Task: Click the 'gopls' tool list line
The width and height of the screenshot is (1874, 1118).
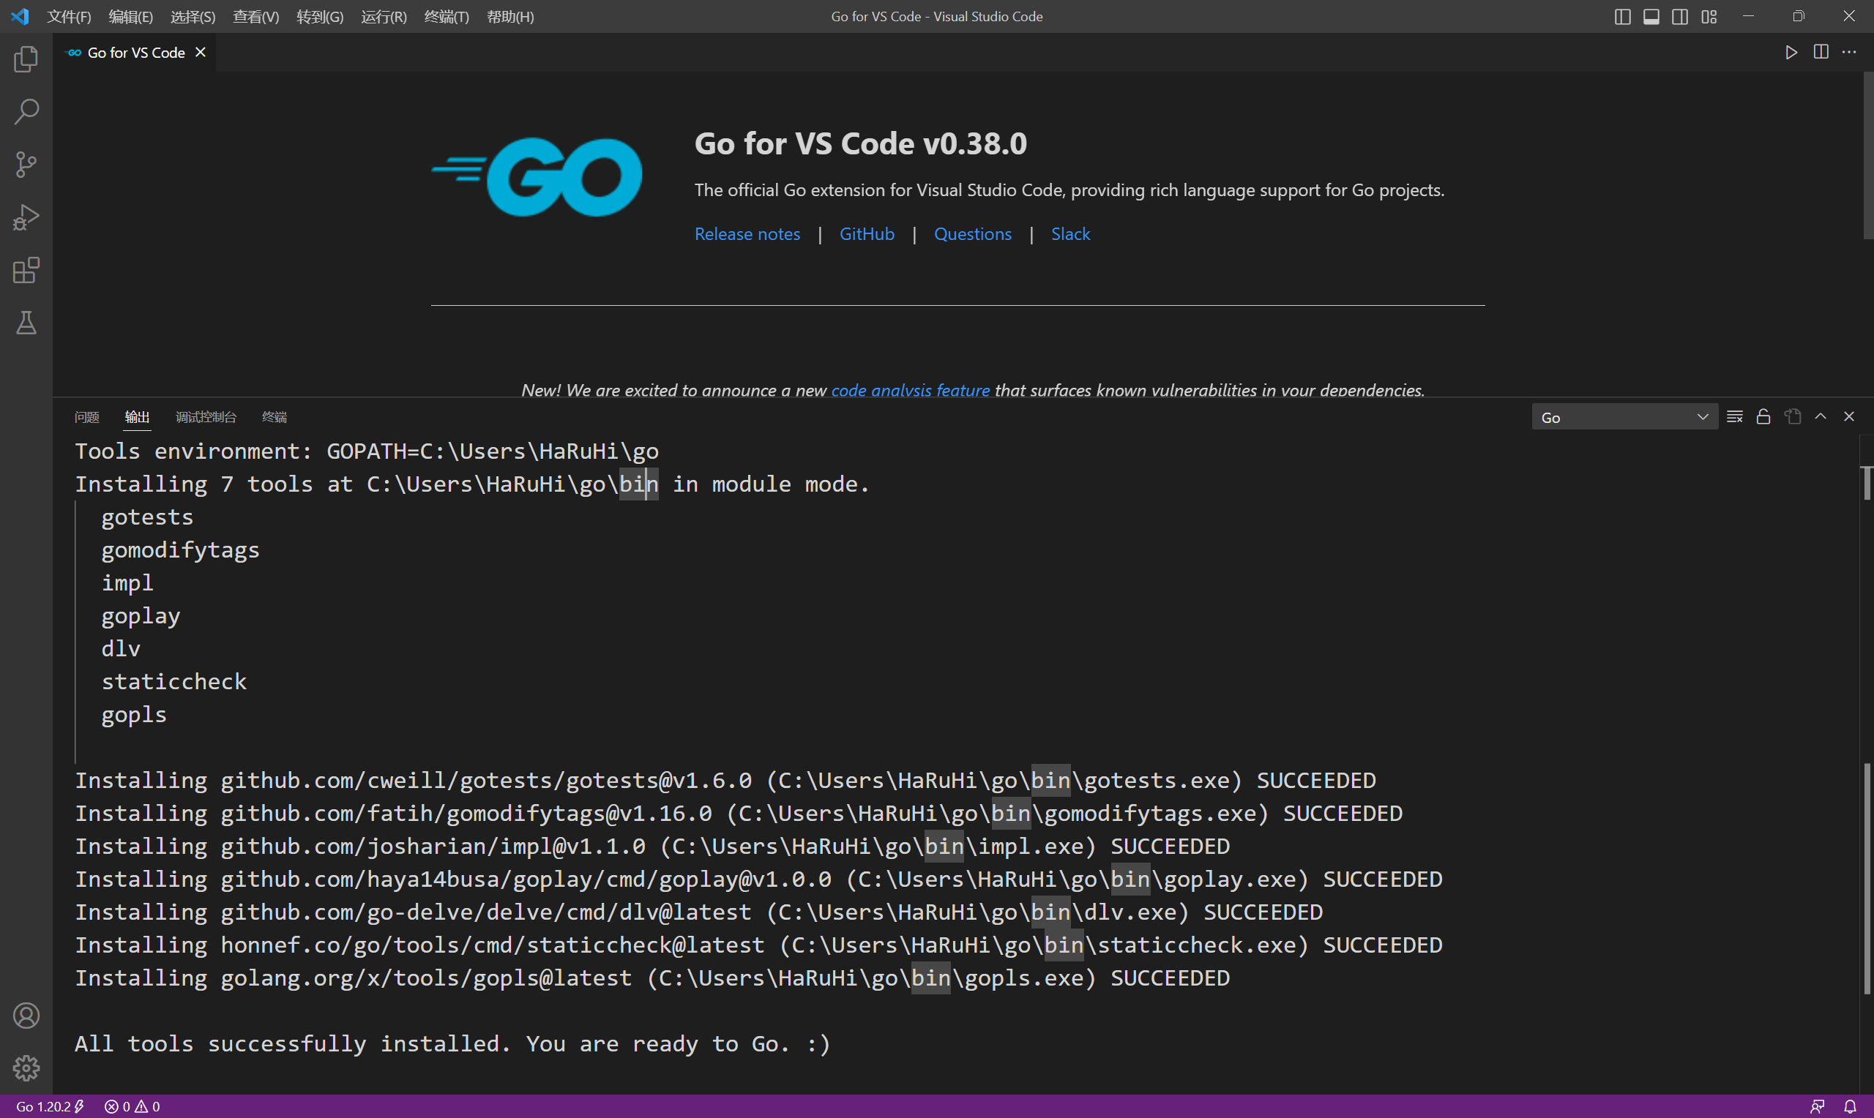Action: point(133,714)
